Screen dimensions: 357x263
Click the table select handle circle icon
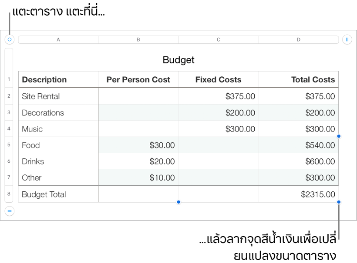(9, 39)
